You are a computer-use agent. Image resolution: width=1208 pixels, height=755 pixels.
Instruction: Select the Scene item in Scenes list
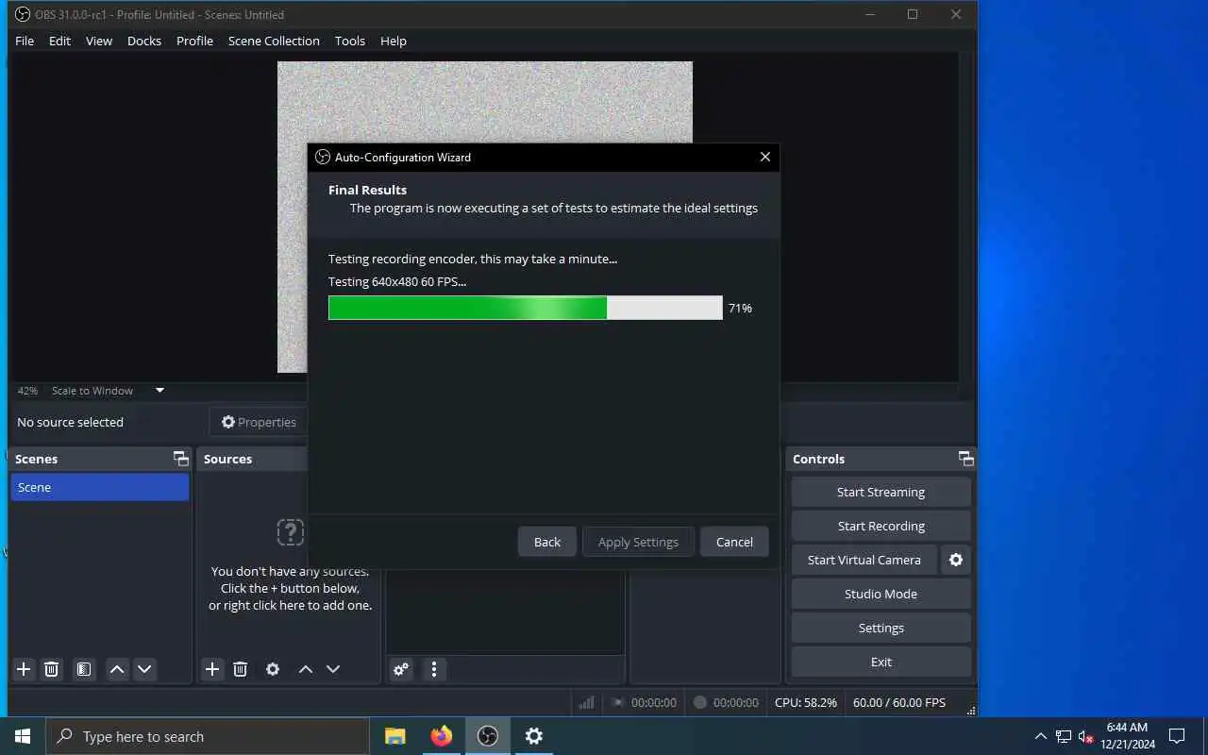99,487
